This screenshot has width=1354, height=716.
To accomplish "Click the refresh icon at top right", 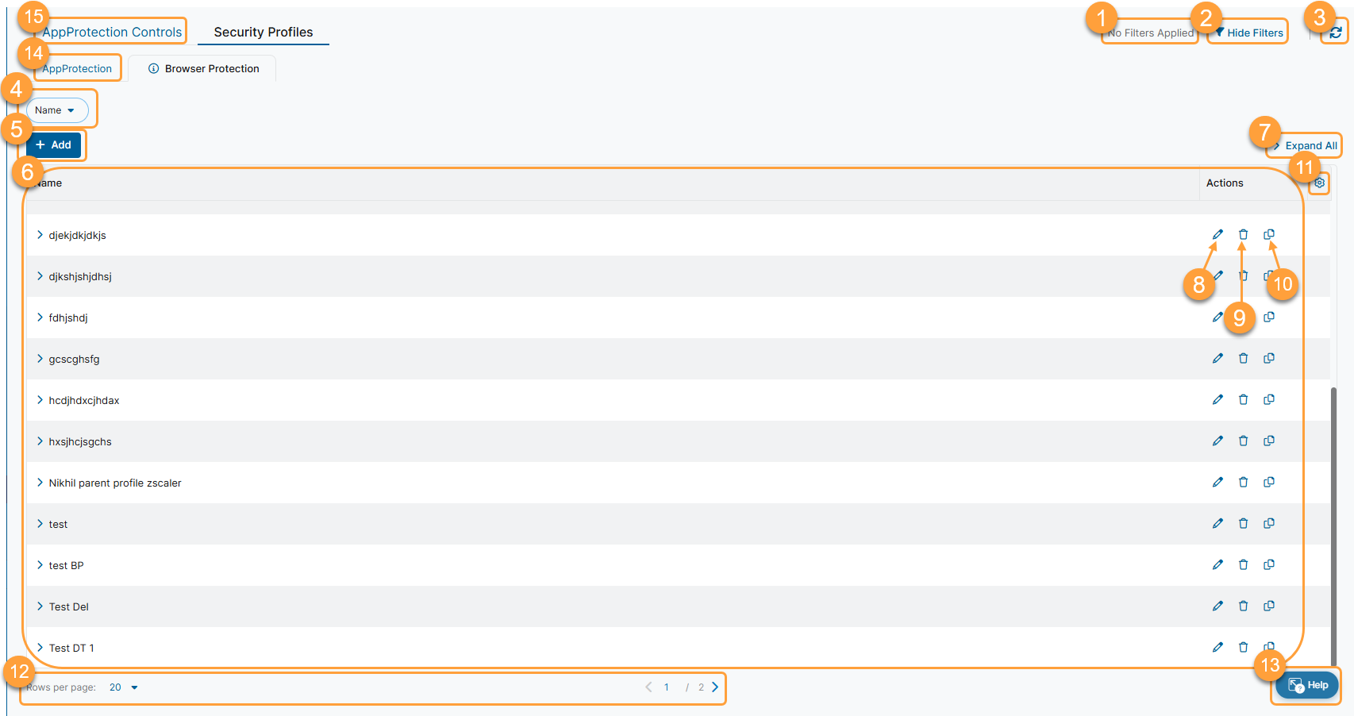I will (x=1336, y=33).
